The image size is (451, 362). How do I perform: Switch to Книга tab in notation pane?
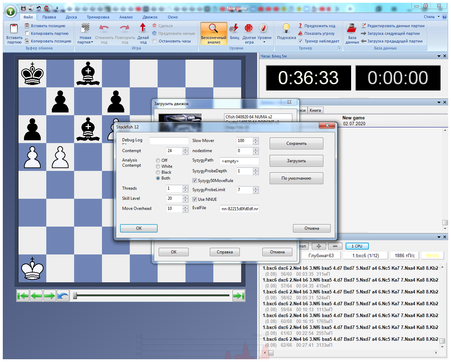(315, 110)
